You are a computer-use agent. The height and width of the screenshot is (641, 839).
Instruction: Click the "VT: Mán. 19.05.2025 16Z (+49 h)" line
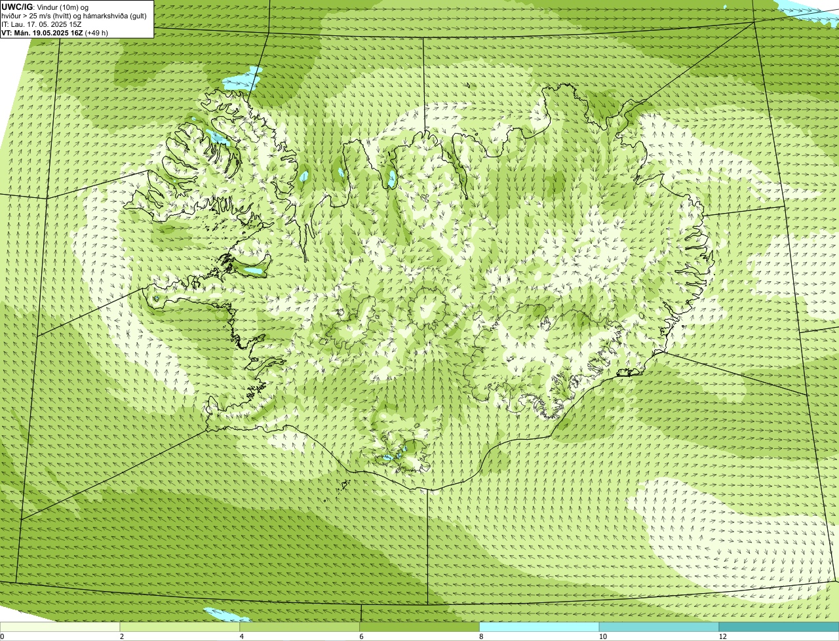(55, 33)
